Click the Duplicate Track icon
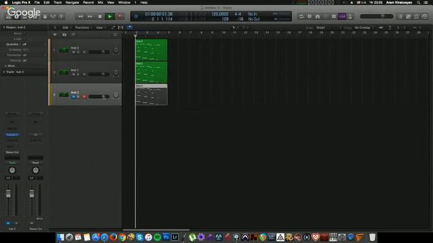 (64, 34)
